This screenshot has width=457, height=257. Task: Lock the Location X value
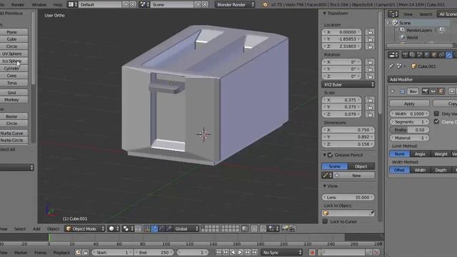click(x=370, y=31)
